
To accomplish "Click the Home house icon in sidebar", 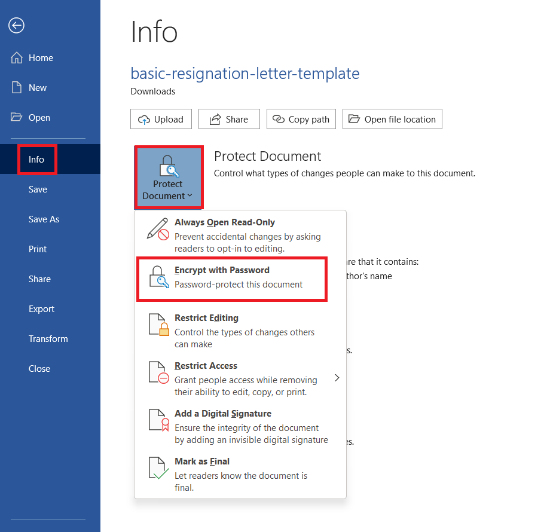I will pos(16,57).
